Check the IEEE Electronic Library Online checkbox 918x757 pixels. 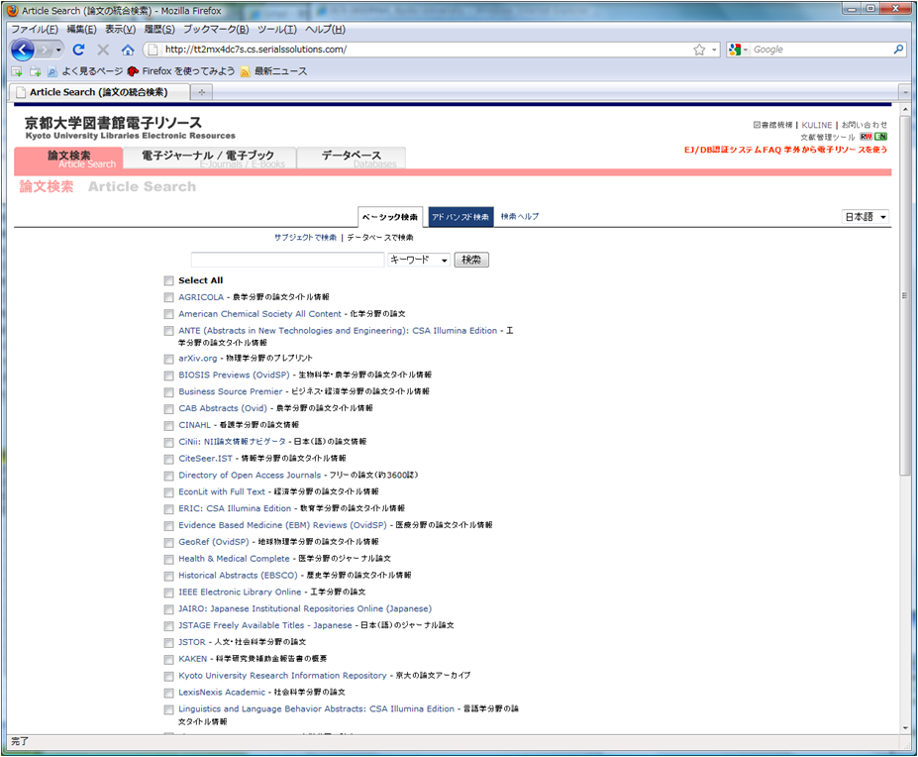(x=168, y=593)
